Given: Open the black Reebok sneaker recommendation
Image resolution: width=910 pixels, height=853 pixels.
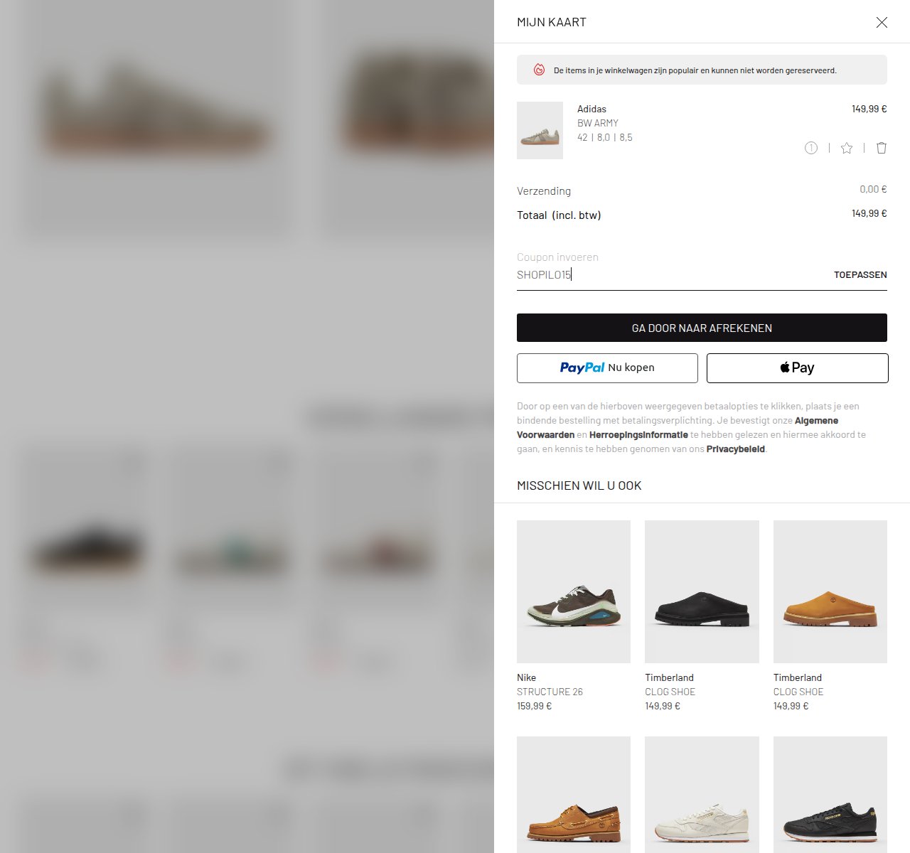Looking at the screenshot, I should pyautogui.click(x=830, y=795).
